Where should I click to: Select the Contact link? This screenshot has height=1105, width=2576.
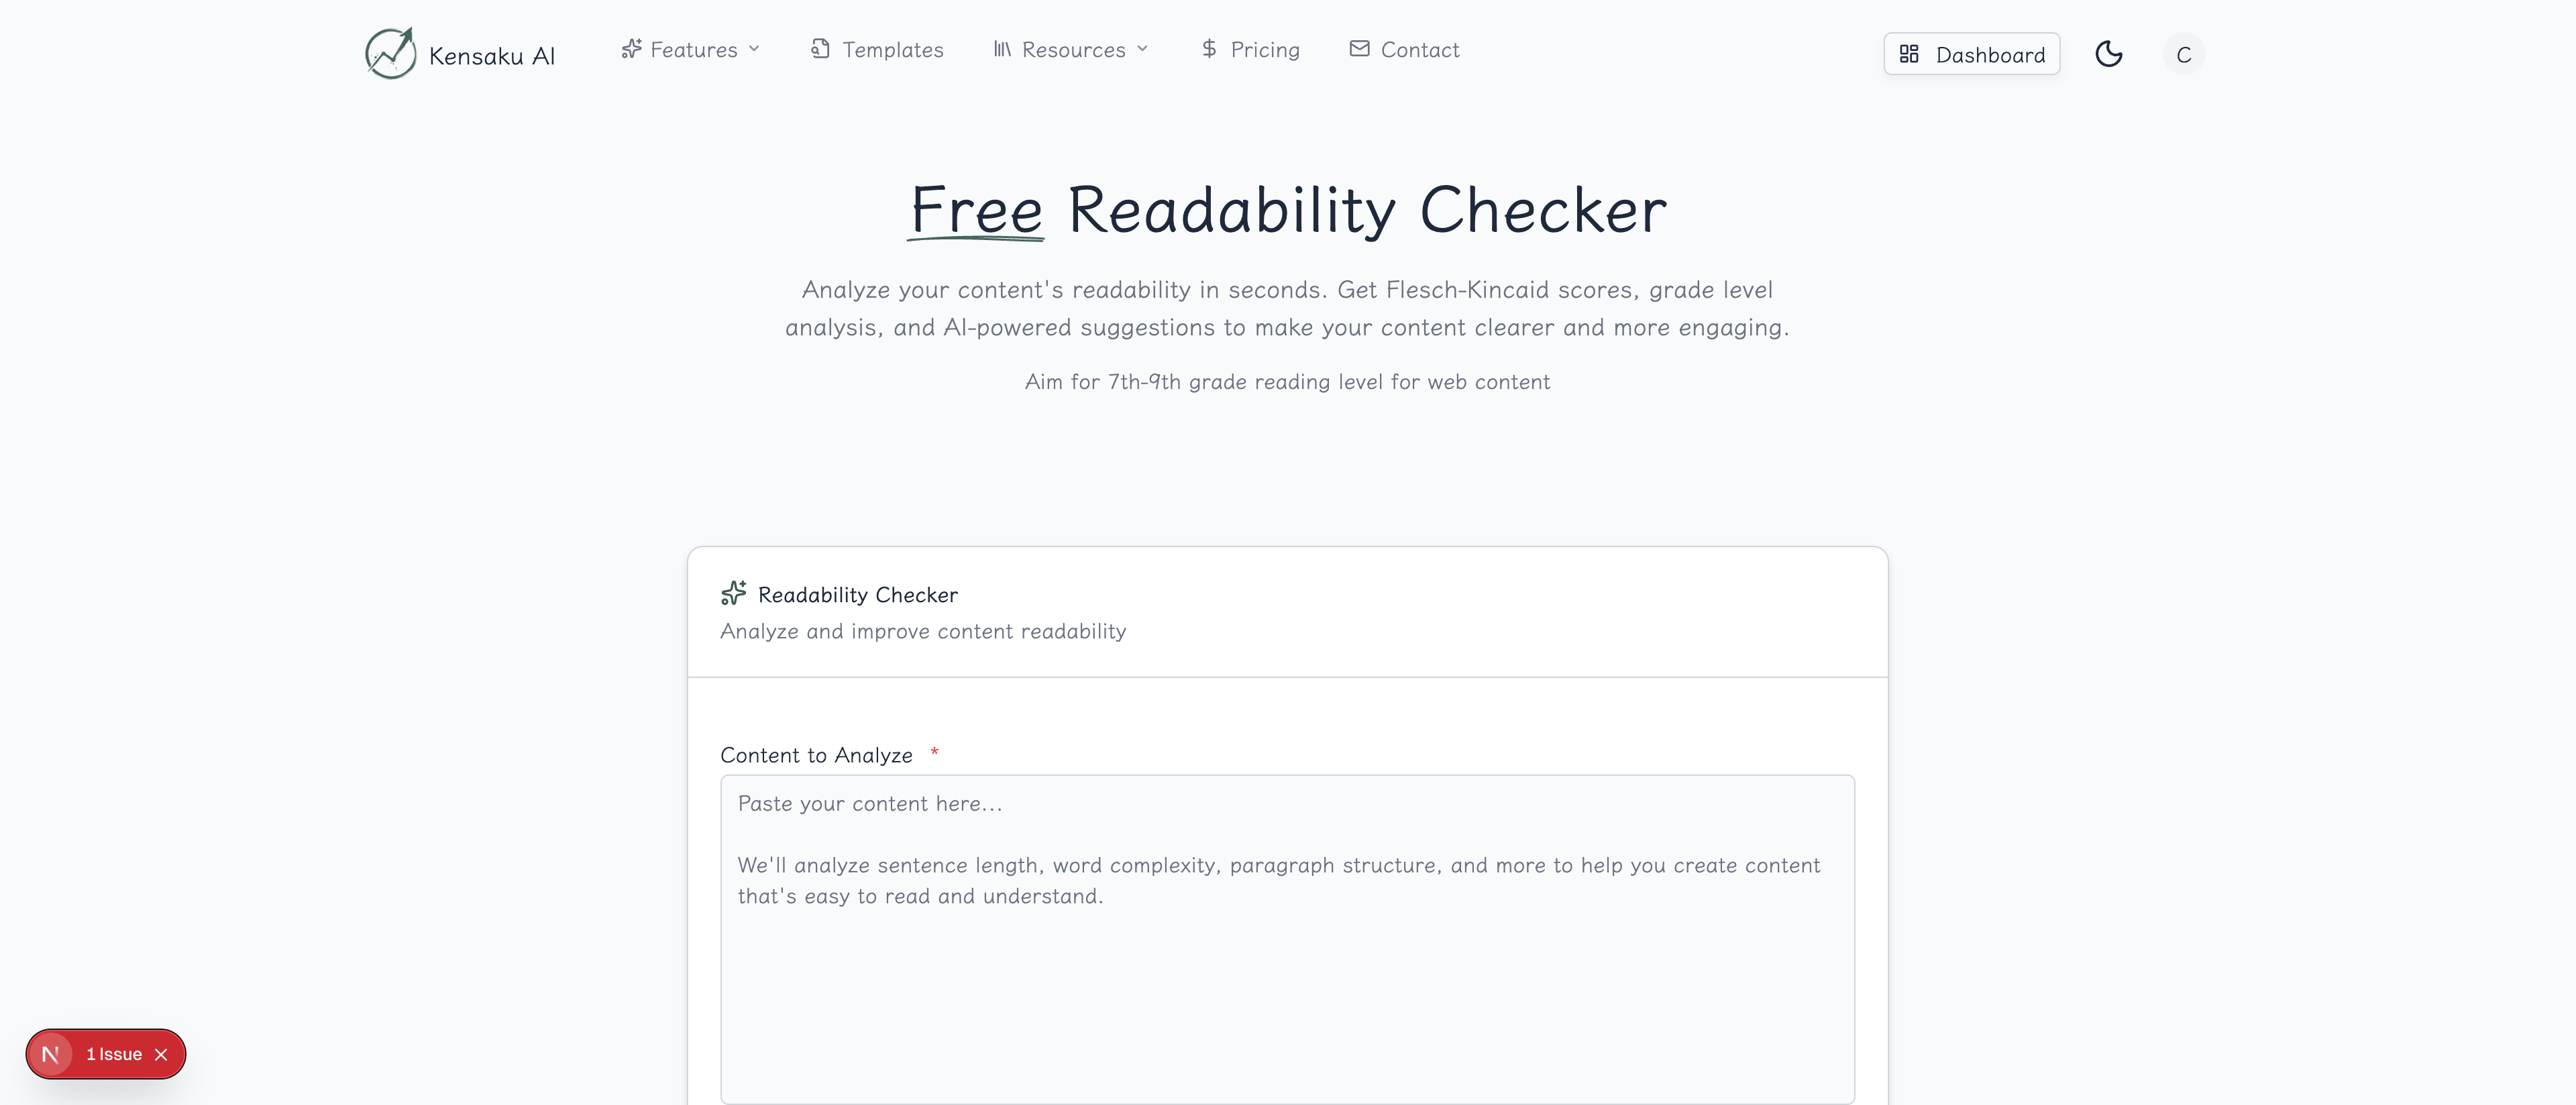tap(1419, 48)
